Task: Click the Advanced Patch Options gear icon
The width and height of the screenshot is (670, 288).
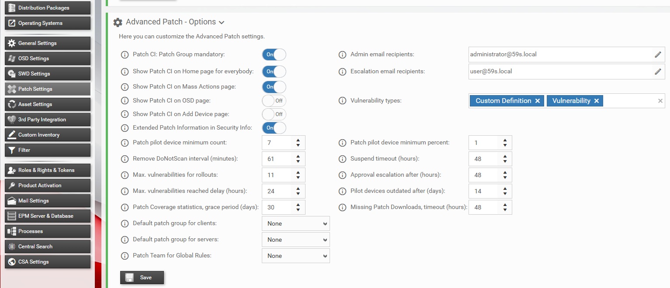Action: click(118, 22)
